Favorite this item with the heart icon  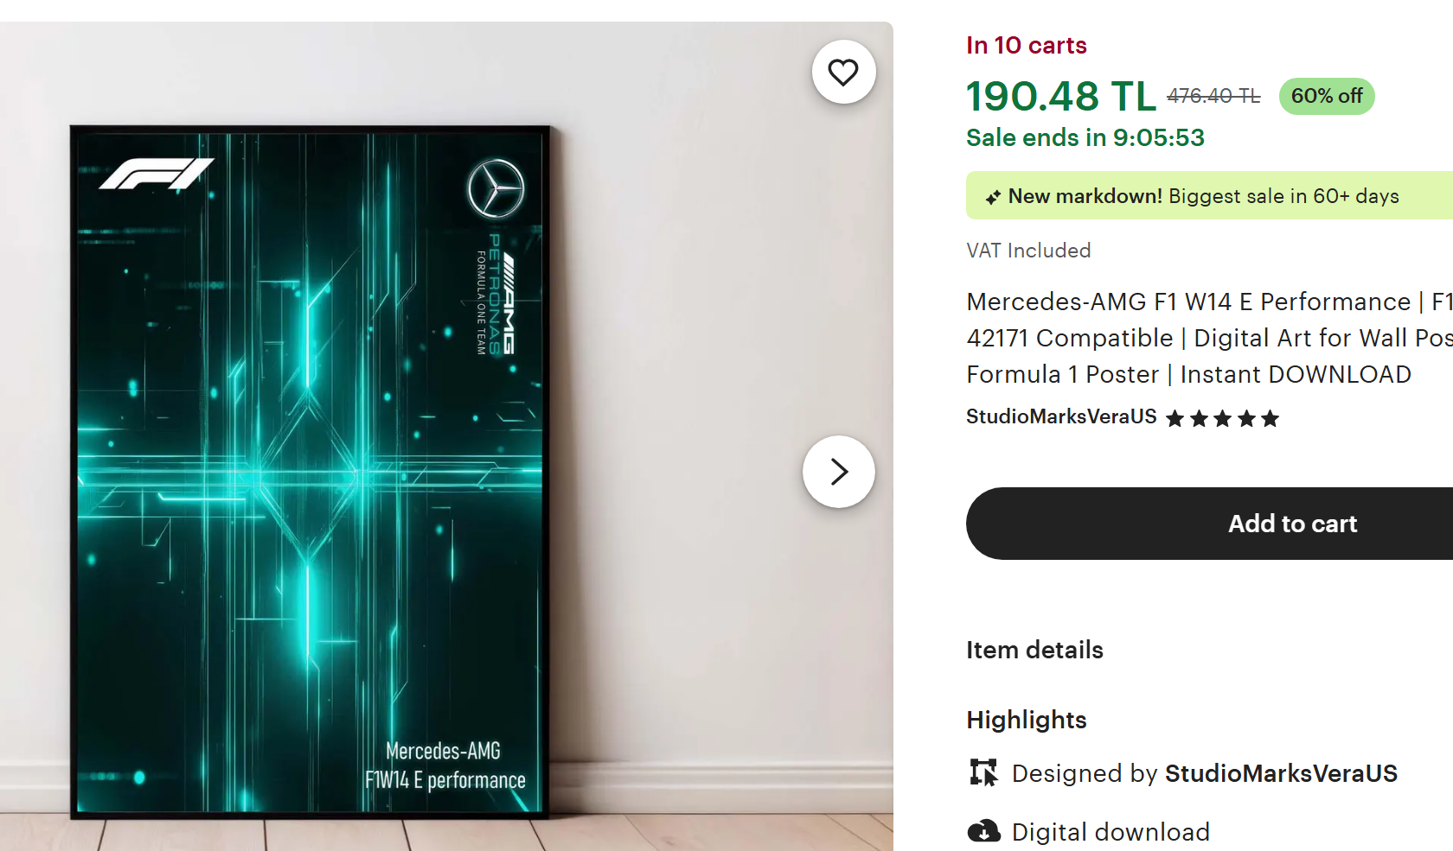[843, 72]
